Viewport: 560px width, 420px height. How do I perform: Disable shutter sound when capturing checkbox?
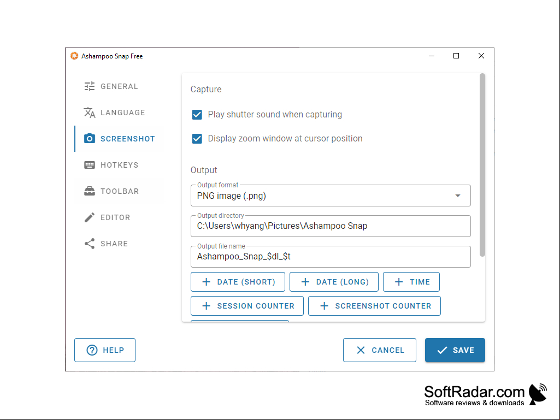pyautogui.click(x=197, y=115)
